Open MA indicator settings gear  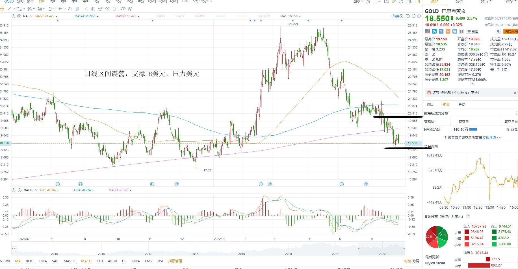tap(13, 16)
